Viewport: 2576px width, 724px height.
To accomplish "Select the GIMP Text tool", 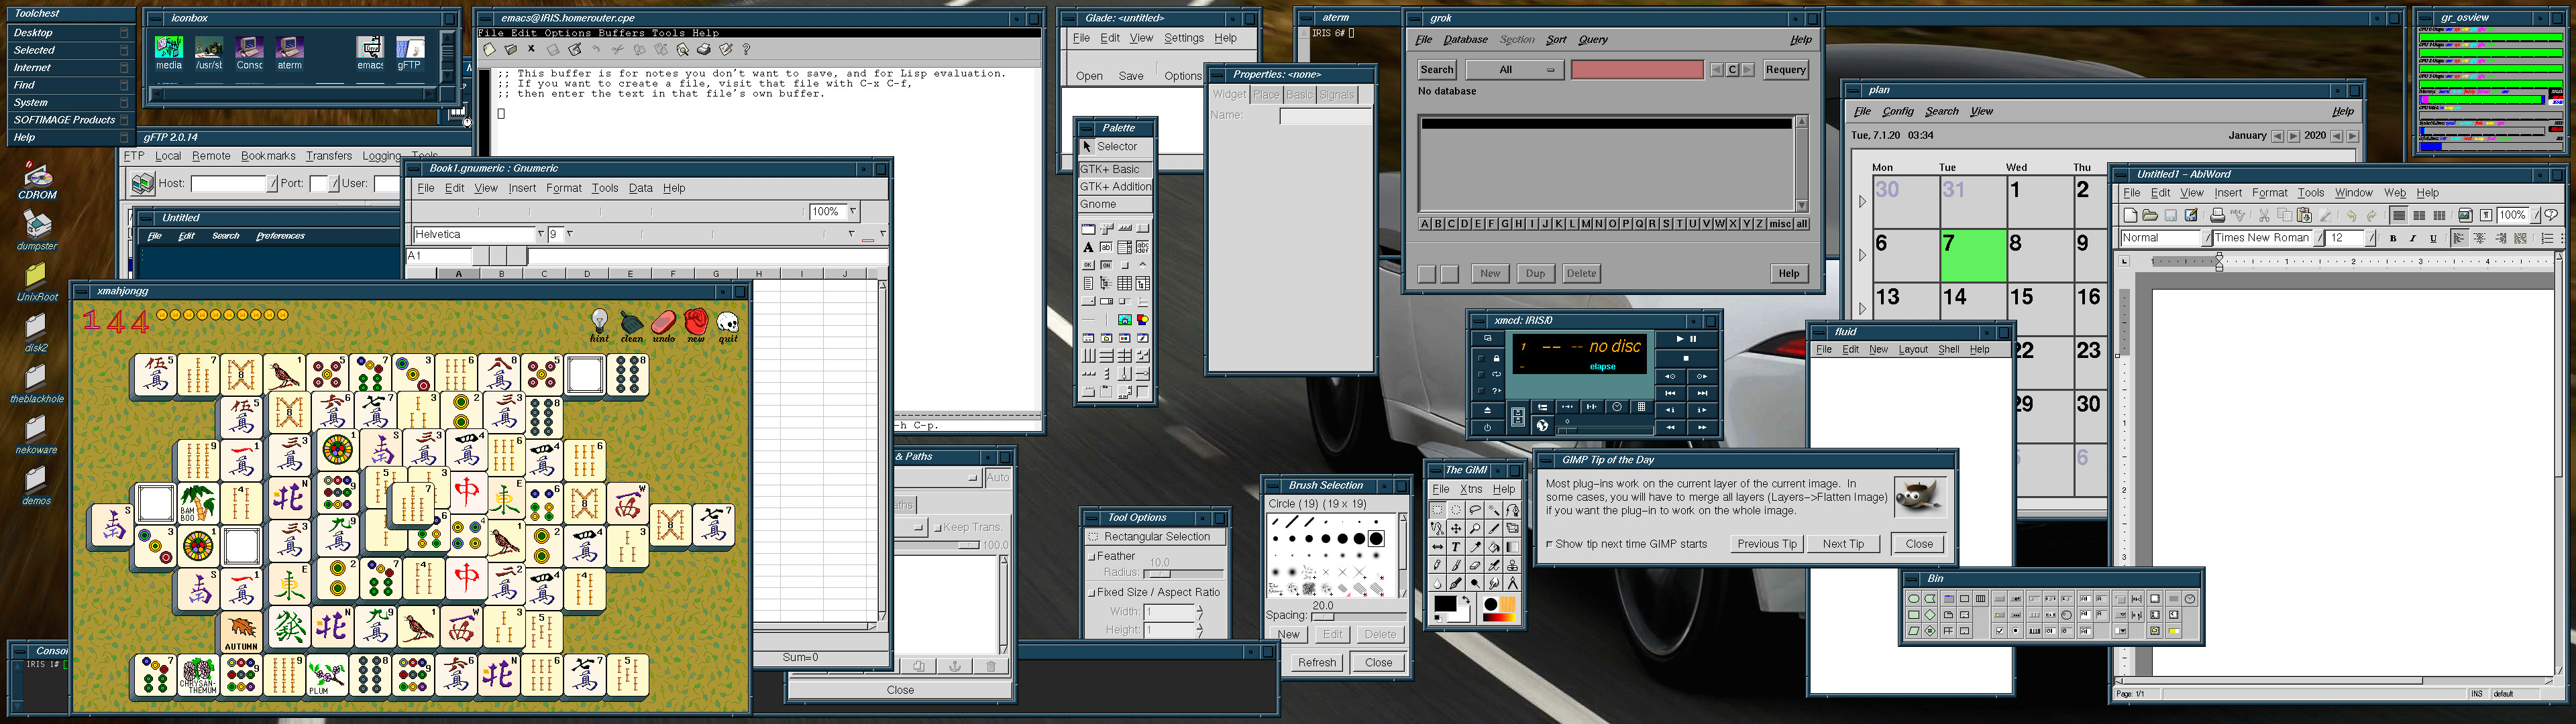I will pyautogui.click(x=1456, y=547).
